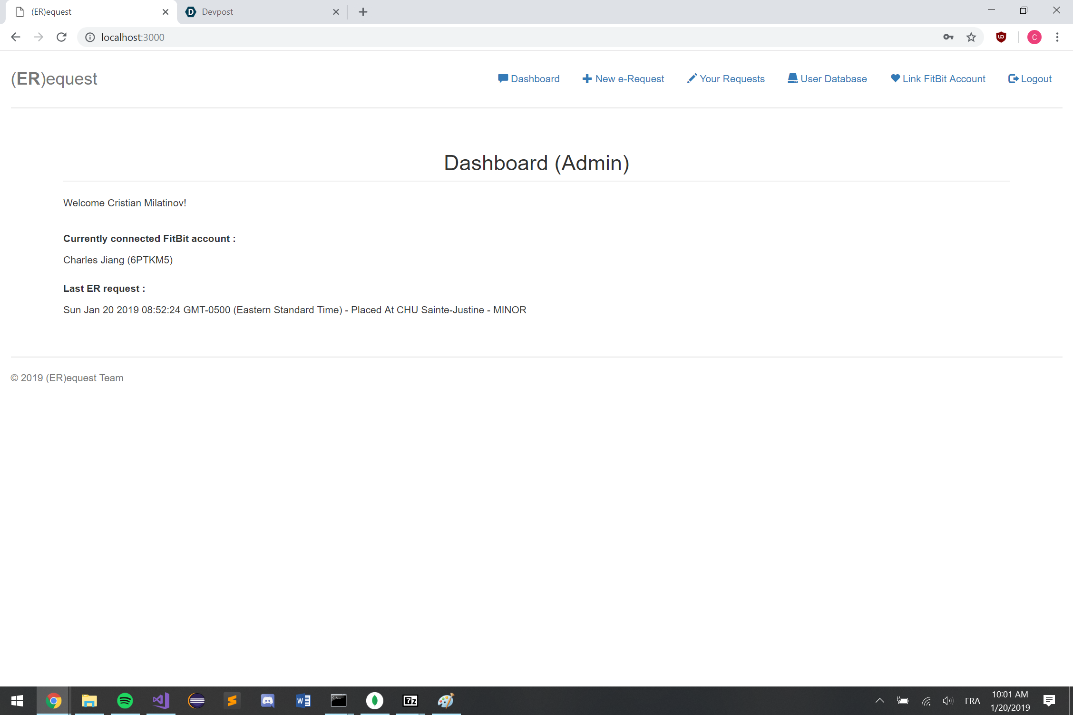Log out of (ER)equest

[x=1030, y=79]
